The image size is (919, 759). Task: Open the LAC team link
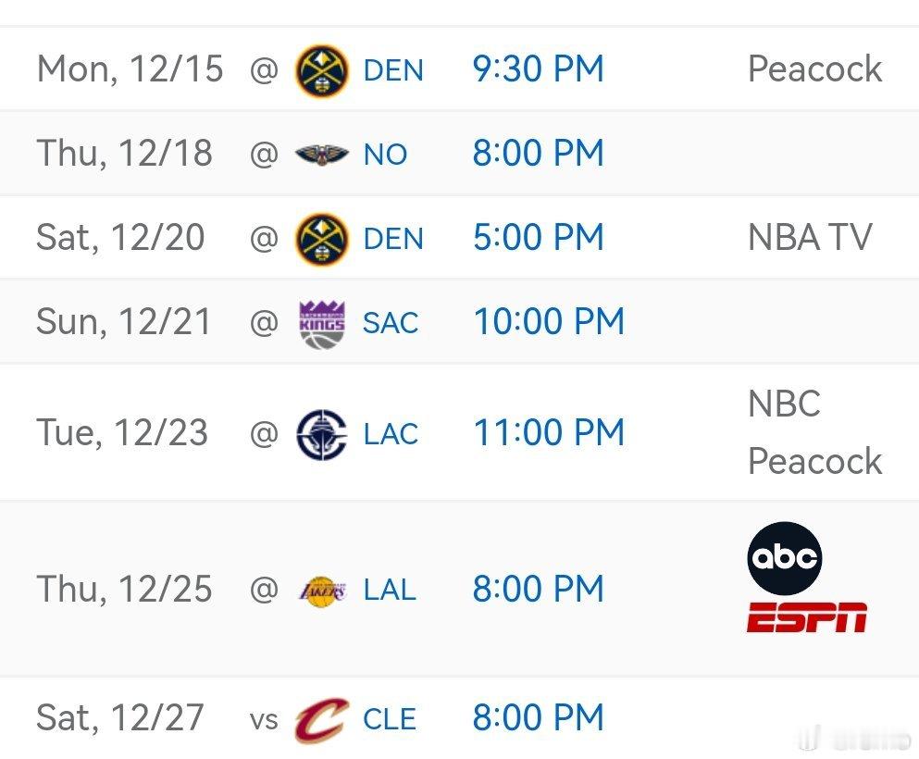click(391, 433)
